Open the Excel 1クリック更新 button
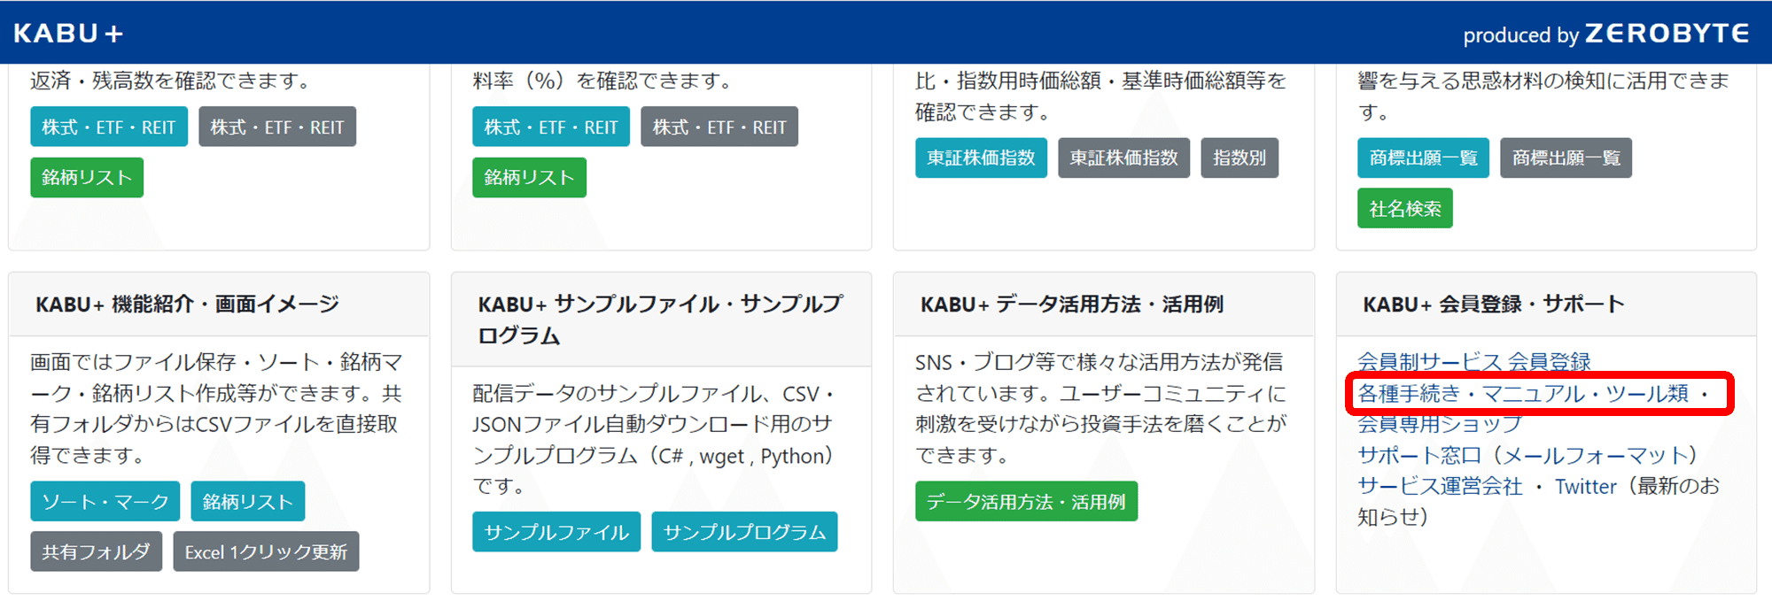The height and width of the screenshot is (601, 1772). (266, 551)
